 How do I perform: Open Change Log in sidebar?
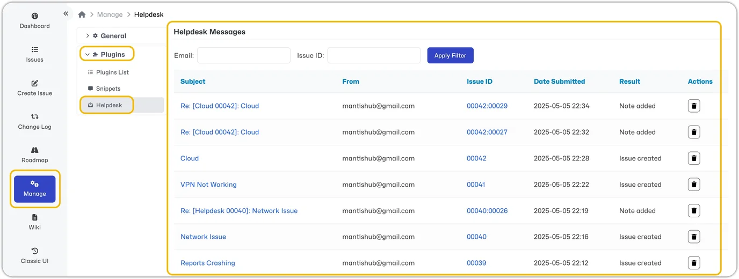(x=35, y=121)
